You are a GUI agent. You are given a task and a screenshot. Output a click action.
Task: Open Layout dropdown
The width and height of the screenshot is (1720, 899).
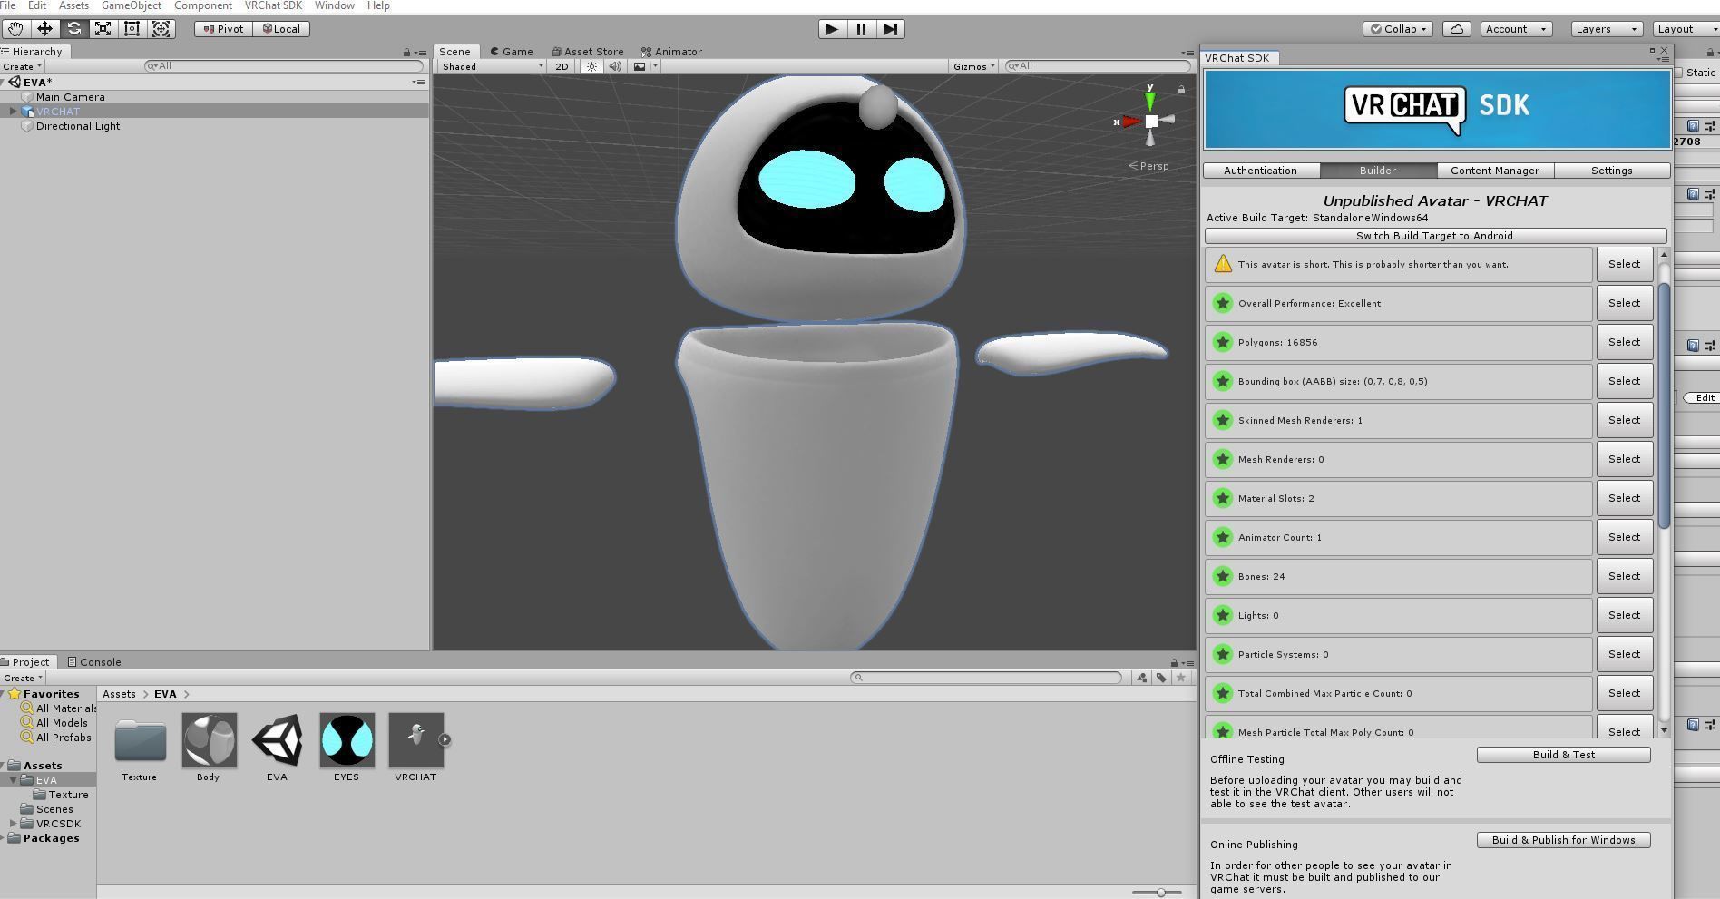coord(1686,29)
